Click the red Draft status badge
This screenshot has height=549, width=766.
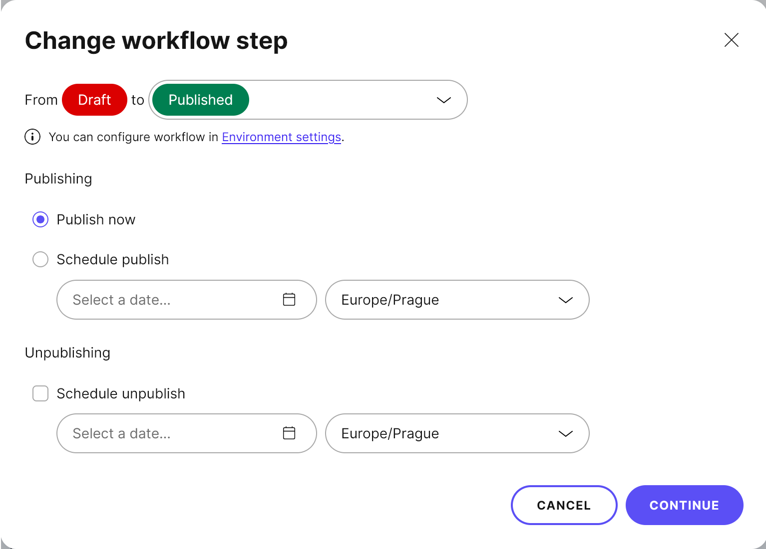[x=94, y=100]
